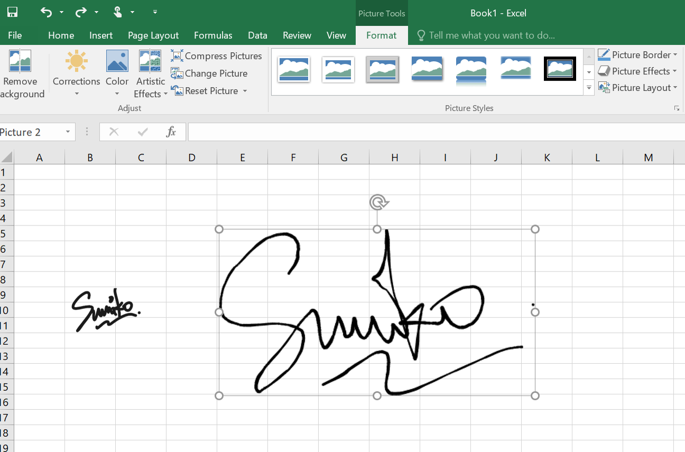Open the Corrections dropdown

pos(76,74)
